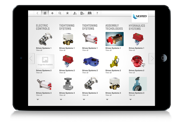This screenshot has height=122, width=183.
Task: View all under Assembly Techologies Drives Systems 1
Action: click(x=109, y=50)
